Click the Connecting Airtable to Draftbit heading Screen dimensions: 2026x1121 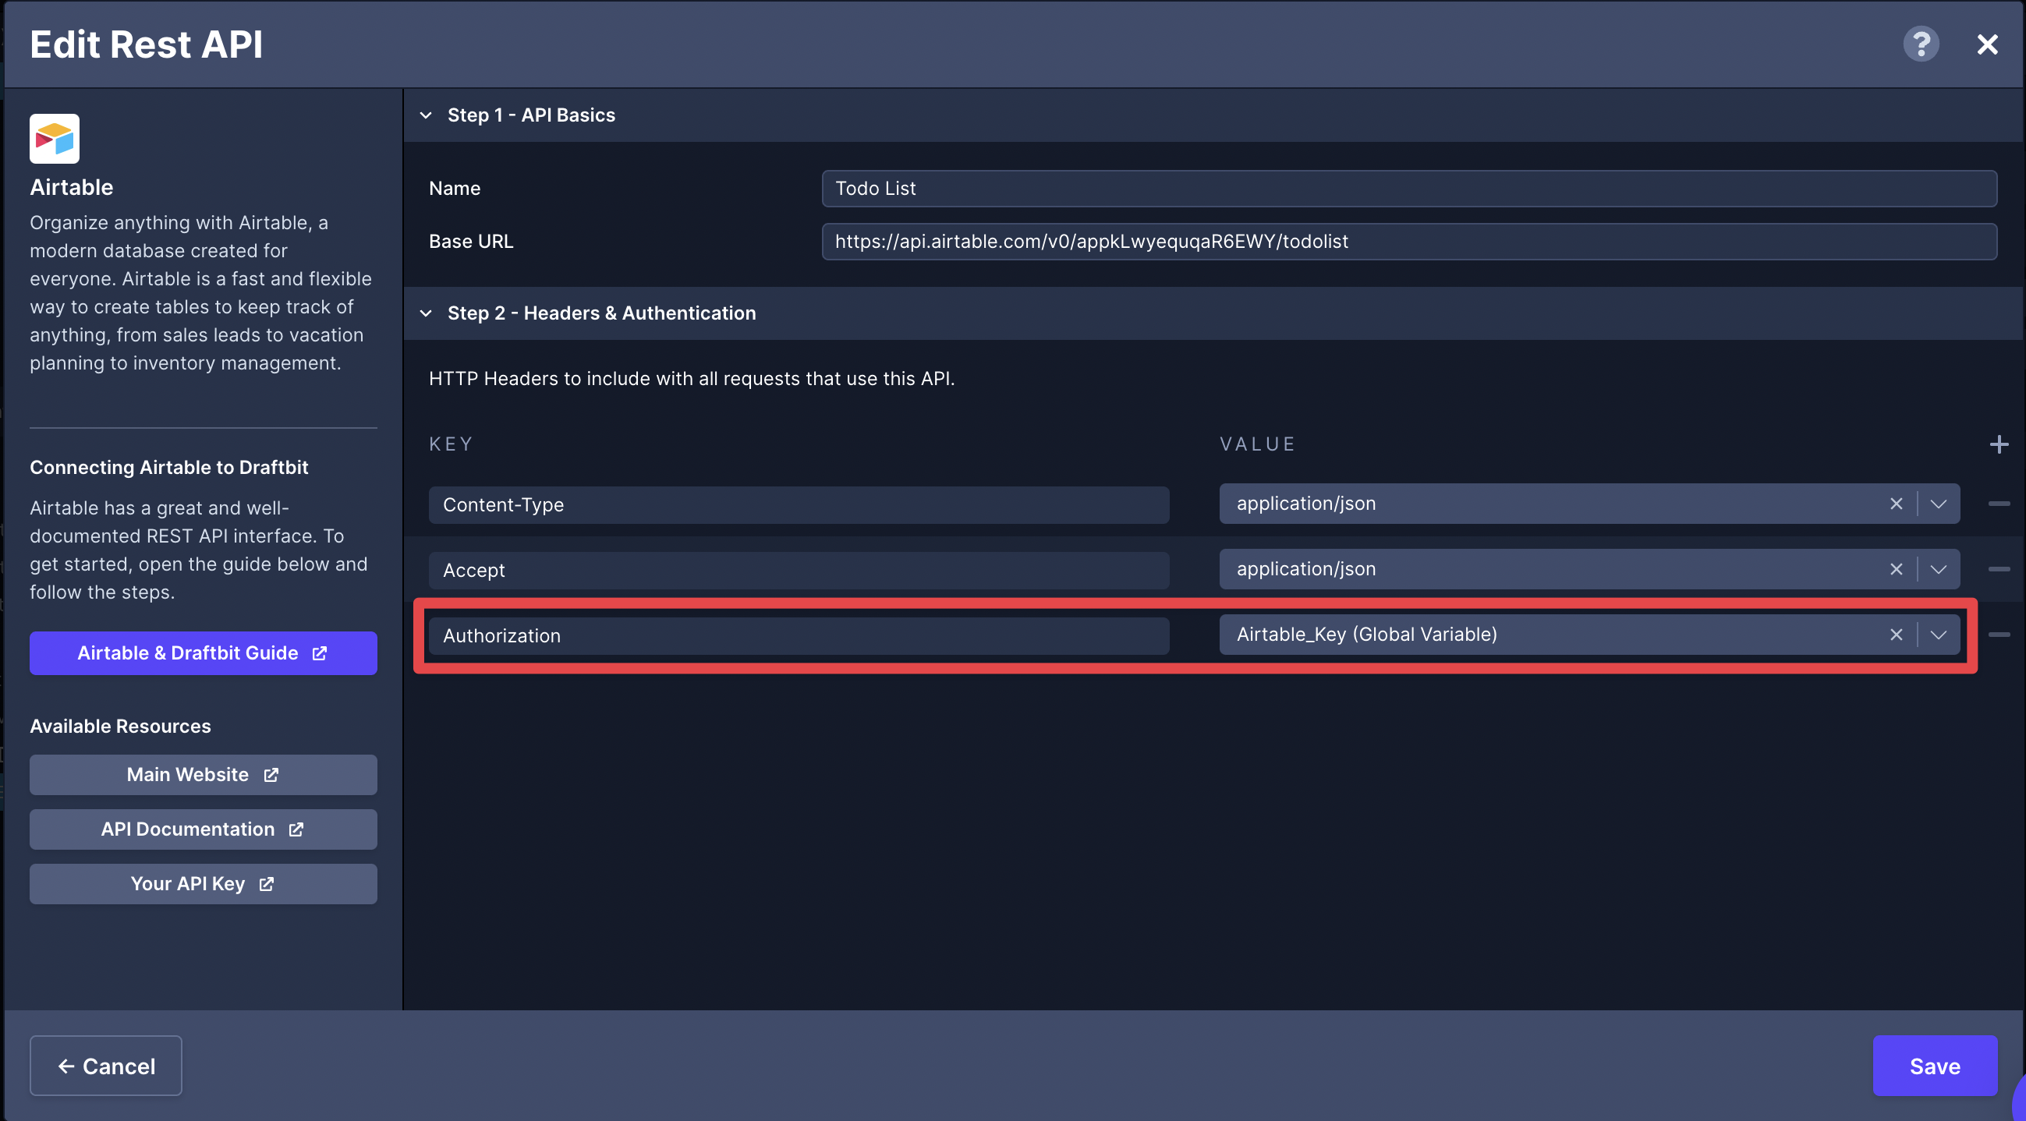169,468
